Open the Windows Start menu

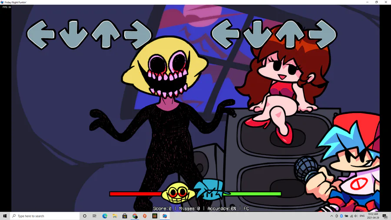point(5,216)
